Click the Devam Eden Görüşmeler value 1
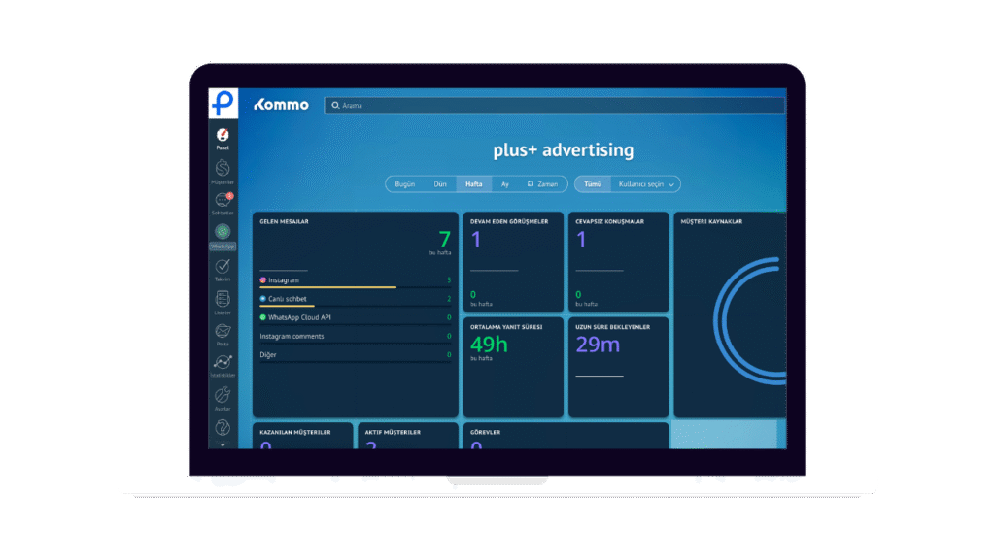This screenshot has height=559, width=995. pyautogui.click(x=476, y=240)
